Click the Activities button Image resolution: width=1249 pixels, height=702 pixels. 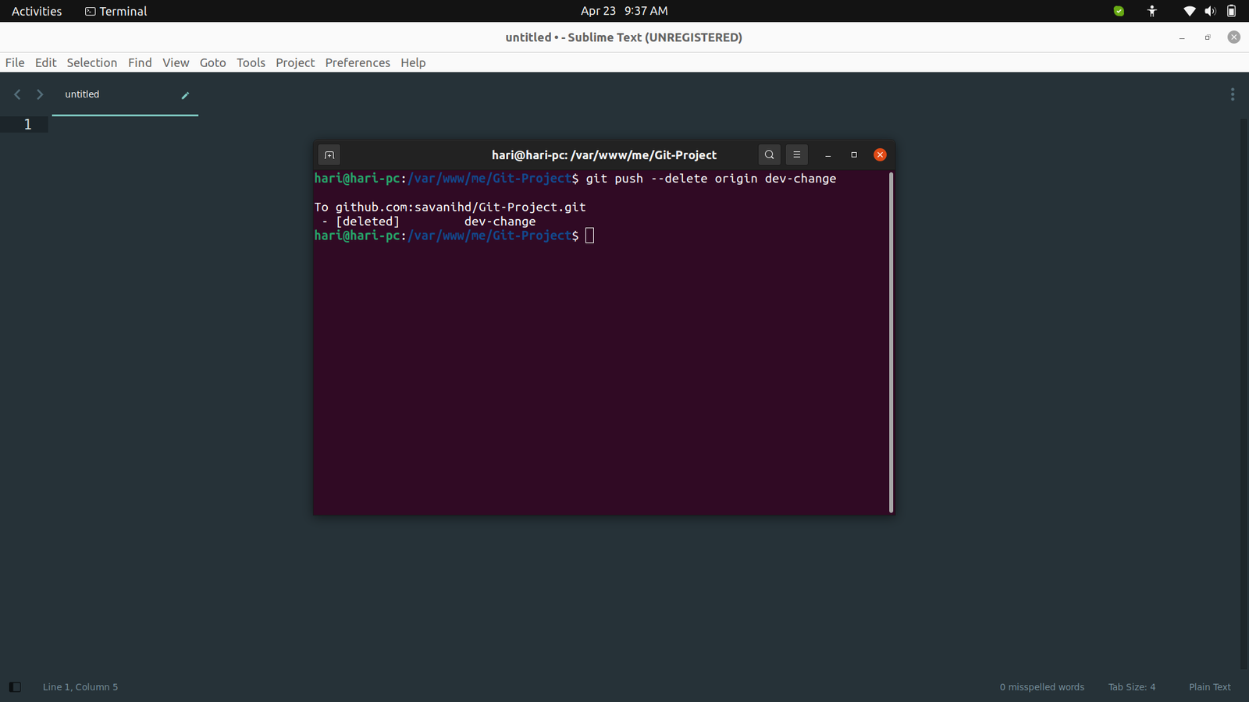37,11
